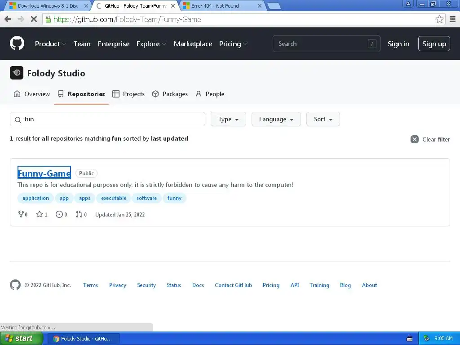Focus the repository filter field containing fun
This screenshot has width=460, height=345.
pyautogui.click(x=107, y=119)
